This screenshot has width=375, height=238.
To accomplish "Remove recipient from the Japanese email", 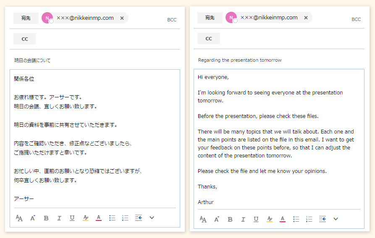I will [x=122, y=18].
